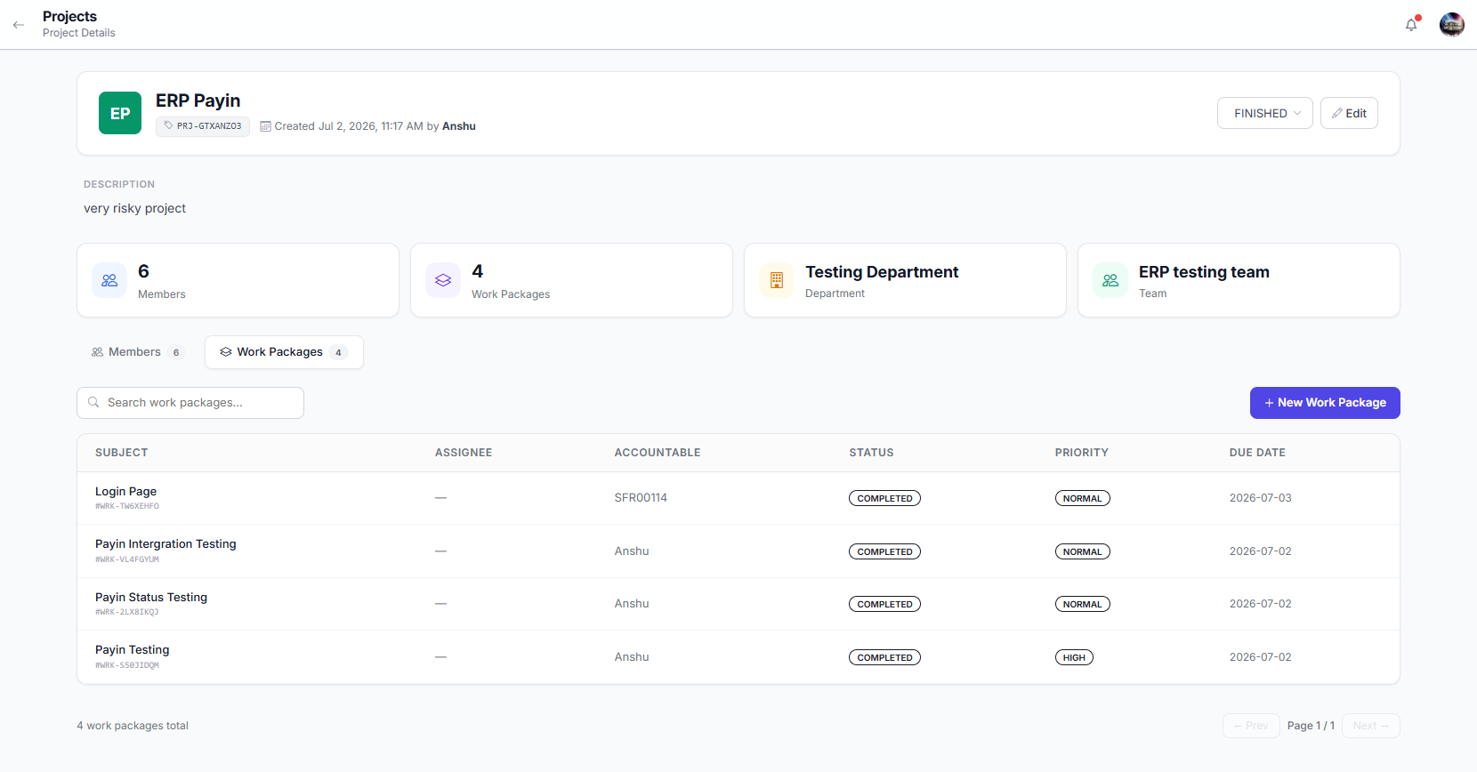Click the Members stat card icon

point(109,280)
